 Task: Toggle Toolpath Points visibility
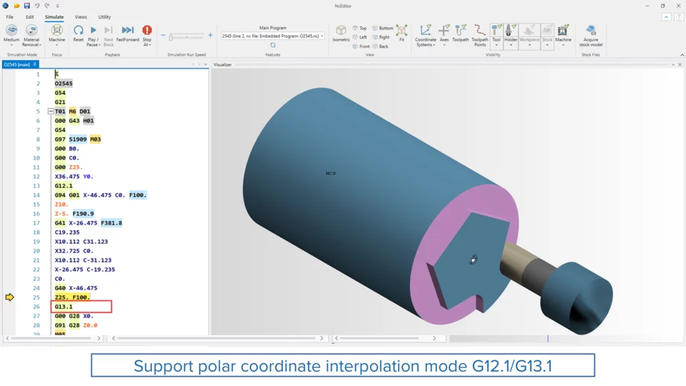[480, 31]
